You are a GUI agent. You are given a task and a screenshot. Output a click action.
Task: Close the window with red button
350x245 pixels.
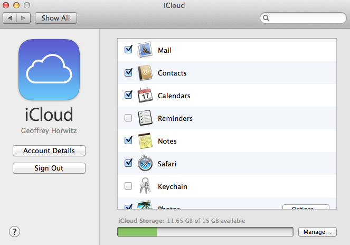tap(6, 5)
